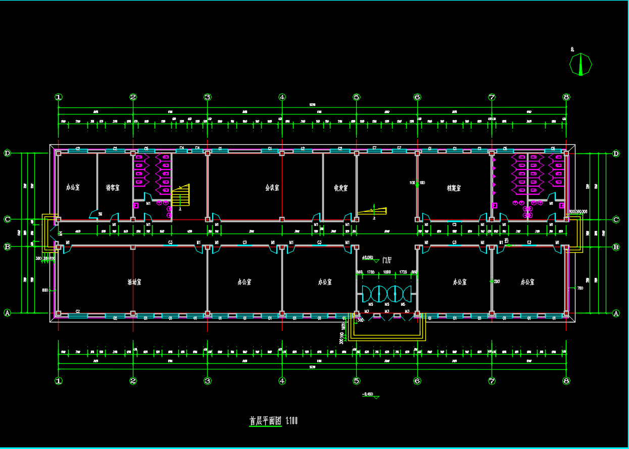Click the 1755 dimension in the lobby

(x=370, y=272)
